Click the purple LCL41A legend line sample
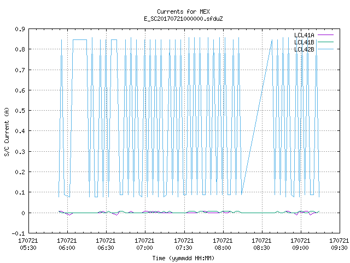The image size is (350, 263). [x=325, y=35]
